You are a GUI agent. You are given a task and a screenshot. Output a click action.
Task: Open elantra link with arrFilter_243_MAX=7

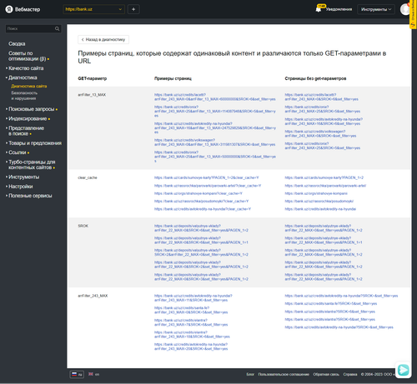(x=191, y=322)
